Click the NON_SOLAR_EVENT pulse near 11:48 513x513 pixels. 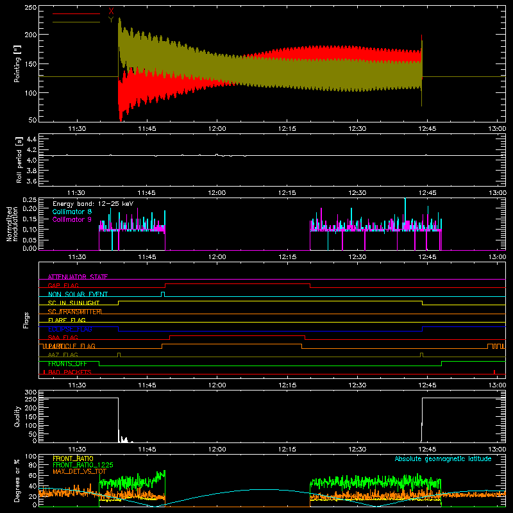pyautogui.click(x=163, y=294)
